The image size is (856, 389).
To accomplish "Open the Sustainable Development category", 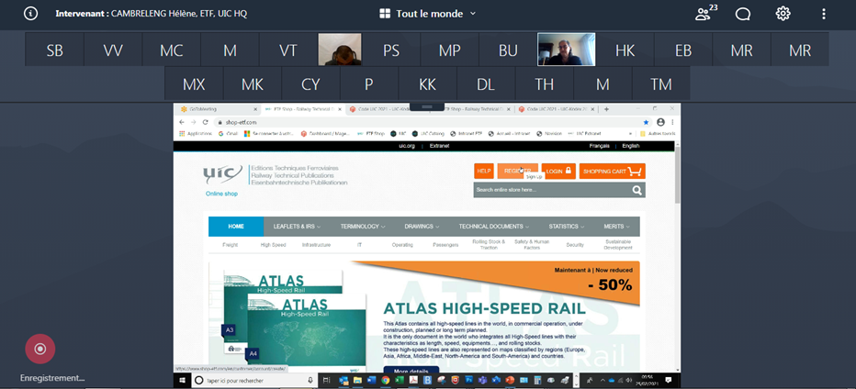I will pos(618,244).
